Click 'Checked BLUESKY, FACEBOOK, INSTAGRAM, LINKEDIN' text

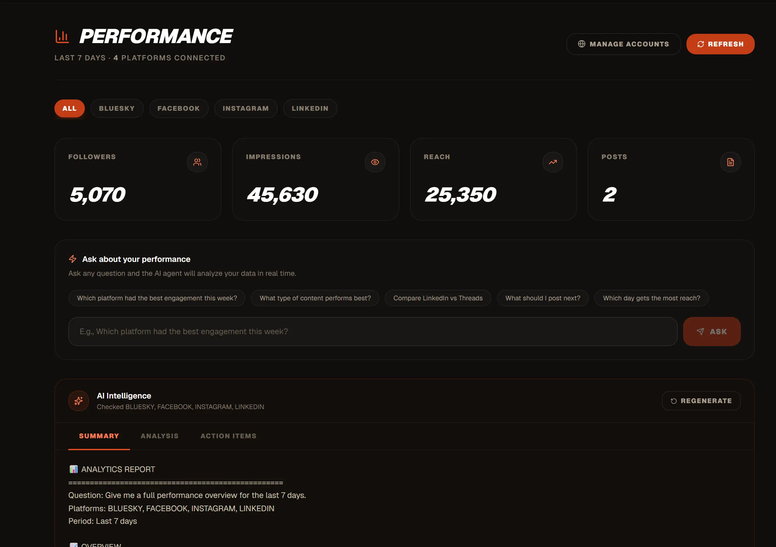coord(180,407)
